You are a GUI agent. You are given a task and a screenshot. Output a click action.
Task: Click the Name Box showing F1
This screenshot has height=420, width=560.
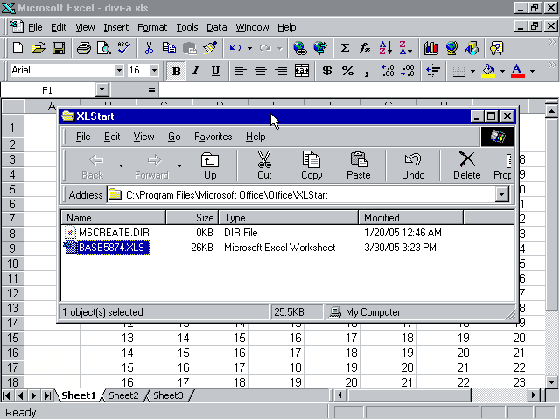(49, 90)
